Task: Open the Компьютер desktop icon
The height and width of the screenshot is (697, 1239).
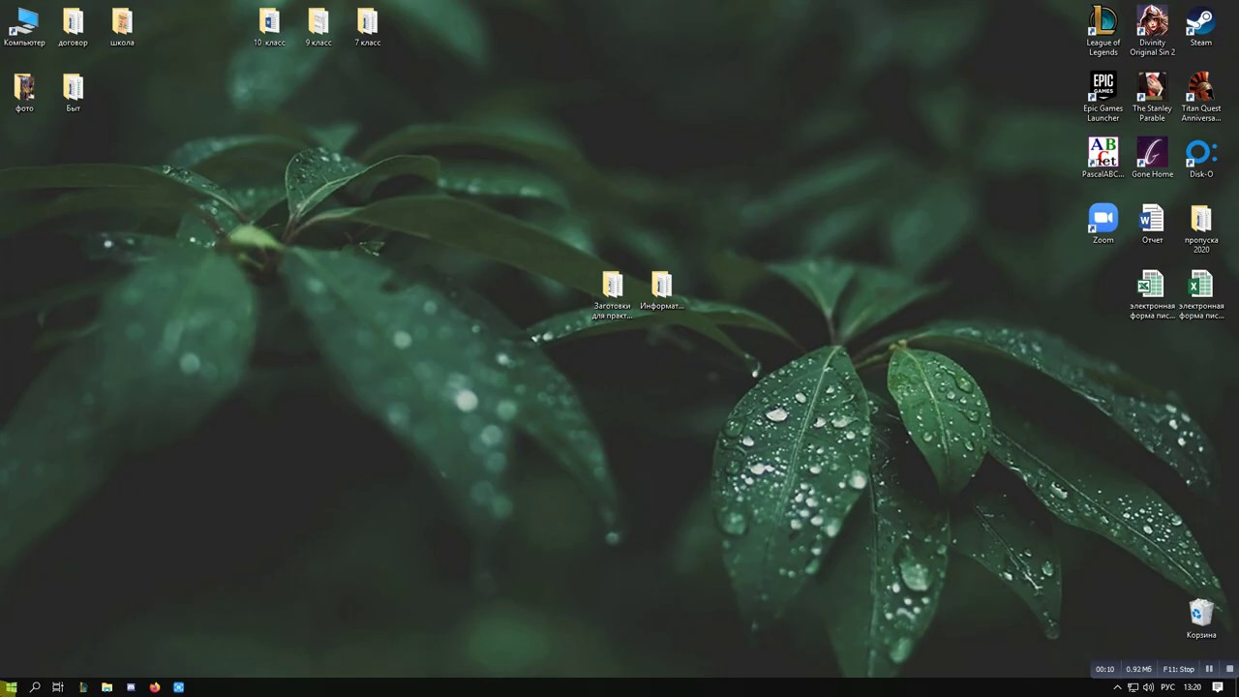Action: coord(24,28)
